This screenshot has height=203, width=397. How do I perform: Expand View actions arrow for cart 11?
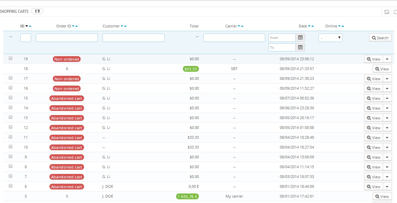point(387,137)
